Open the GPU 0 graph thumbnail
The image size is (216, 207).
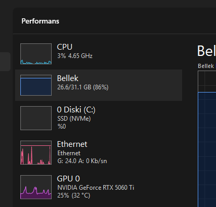(36, 187)
